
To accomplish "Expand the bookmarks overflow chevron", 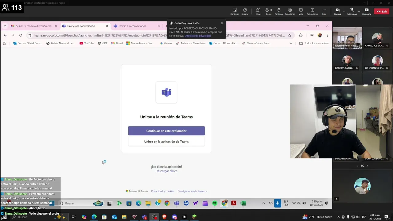I will (290, 43).
